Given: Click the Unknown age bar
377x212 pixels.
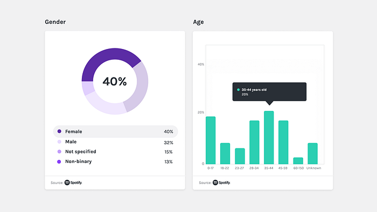Looking at the screenshot, I should pyautogui.click(x=312, y=154).
